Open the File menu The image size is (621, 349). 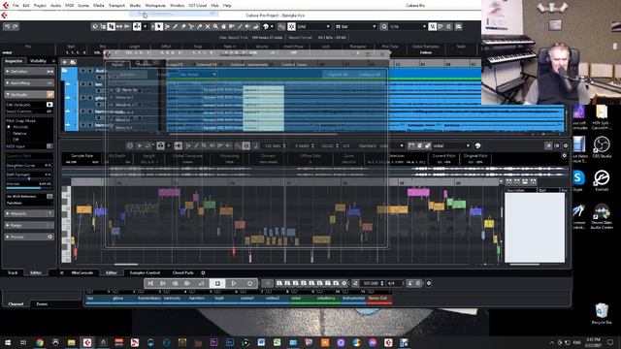click(x=16, y=6)
